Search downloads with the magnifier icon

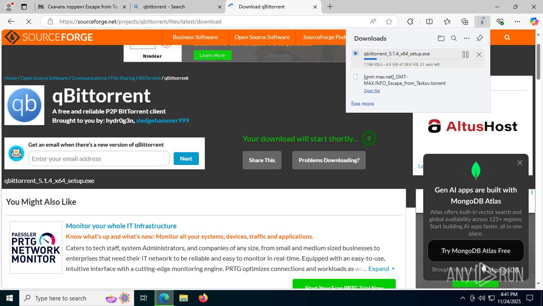(454, 38)
